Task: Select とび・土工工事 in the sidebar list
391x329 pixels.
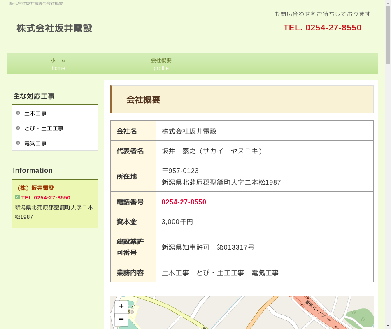Action: pyautogui.click(x=44, y=128)
